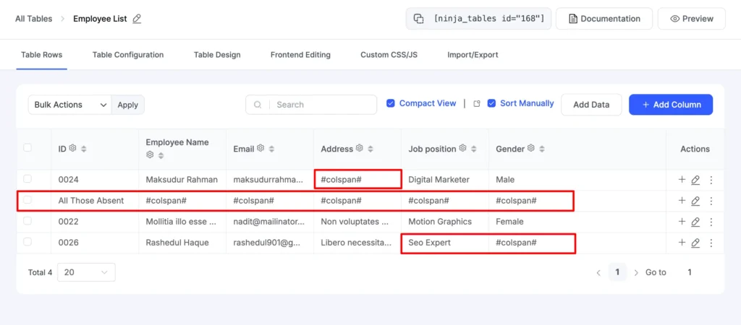Select the checkbox for row 0024

point(27,179)
